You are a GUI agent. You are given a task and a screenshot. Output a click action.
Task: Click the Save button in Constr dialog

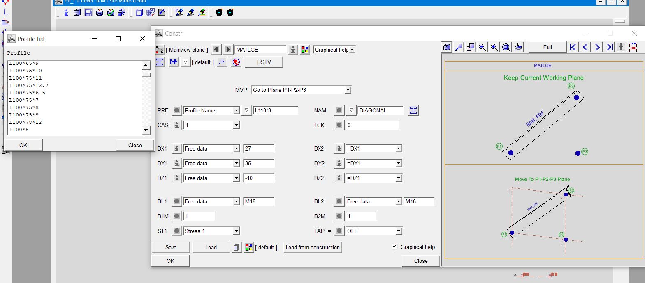tap(171, 247)
